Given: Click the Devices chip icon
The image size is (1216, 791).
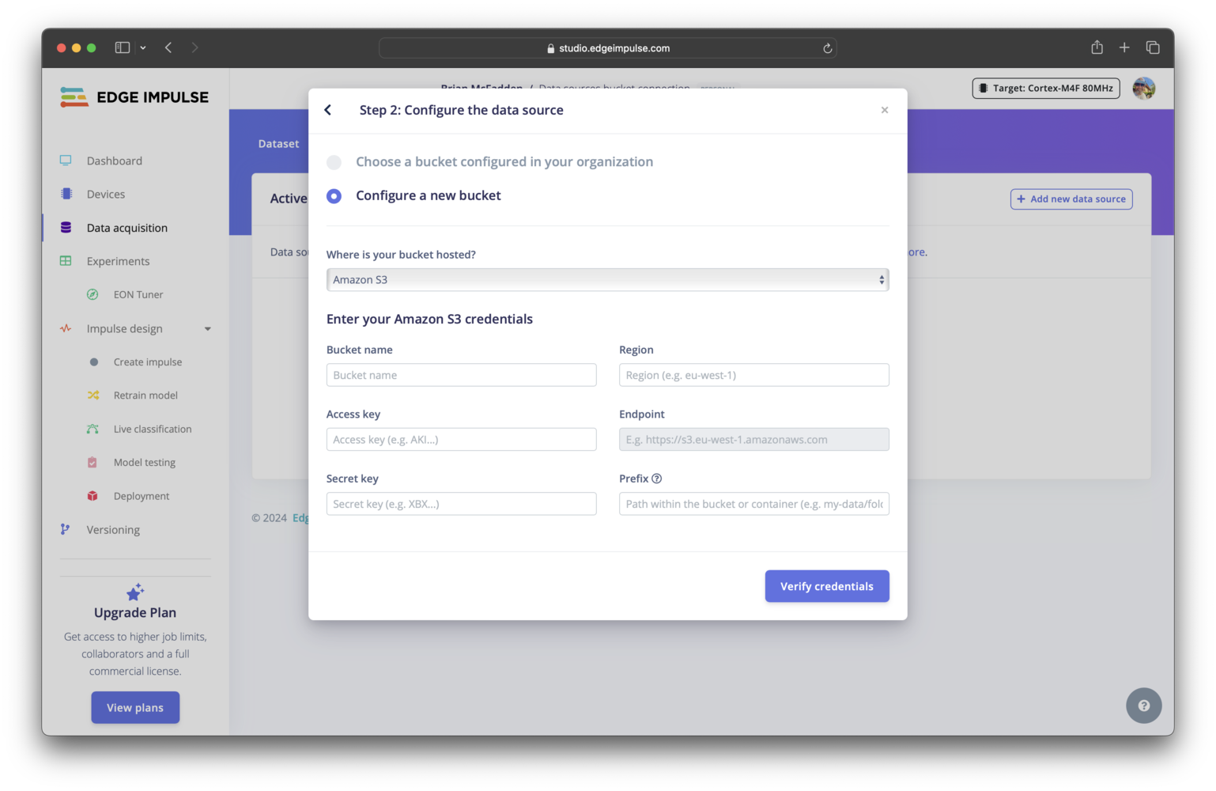Looking at the screenshot, I should 66,194.
